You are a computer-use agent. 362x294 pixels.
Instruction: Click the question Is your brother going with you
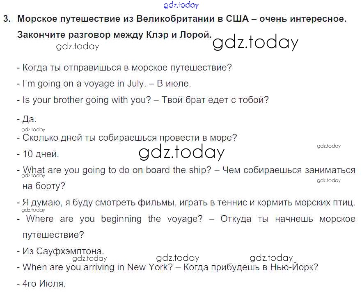tap(87, 100)
